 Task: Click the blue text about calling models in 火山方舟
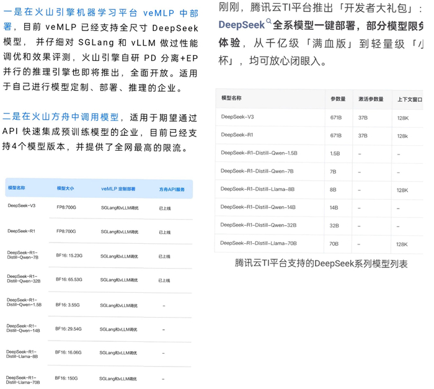point(61,117)
